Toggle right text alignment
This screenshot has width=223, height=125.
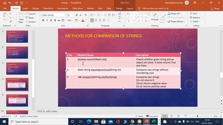(x=100, y=20)
